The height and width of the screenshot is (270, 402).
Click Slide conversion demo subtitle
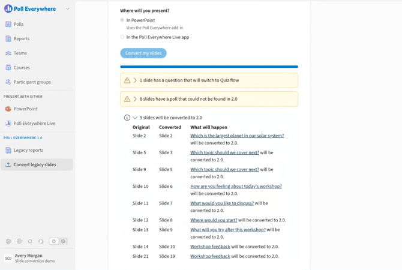(35, 261)
